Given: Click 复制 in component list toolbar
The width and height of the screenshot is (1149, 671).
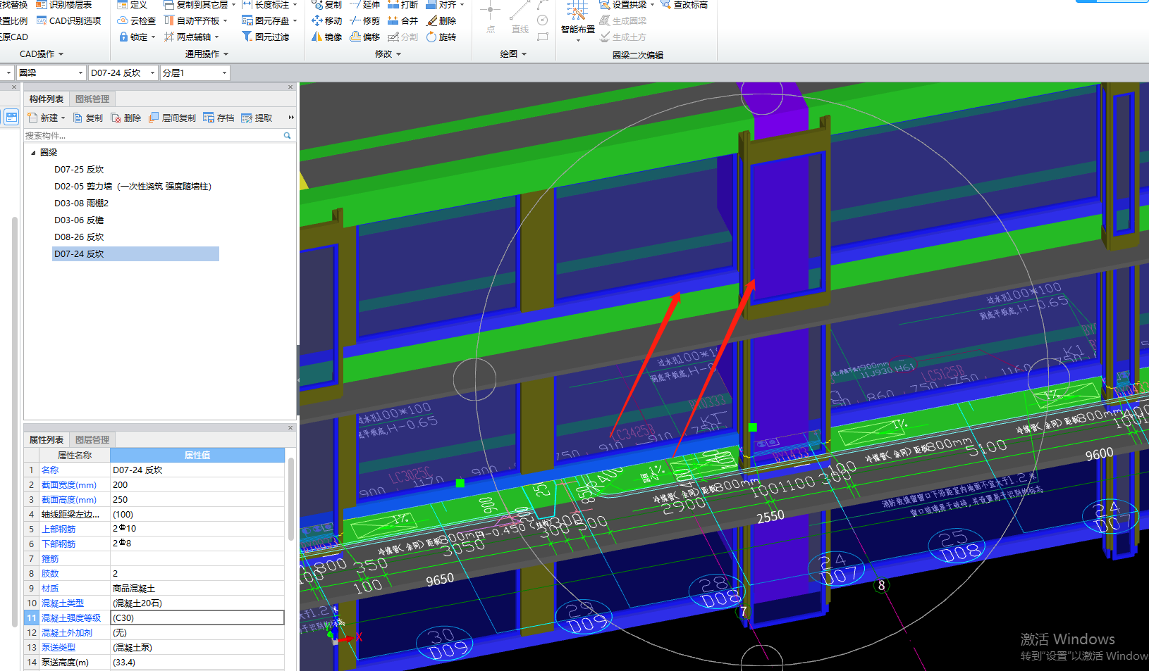Looking at the screenshot, I should 88,118.
